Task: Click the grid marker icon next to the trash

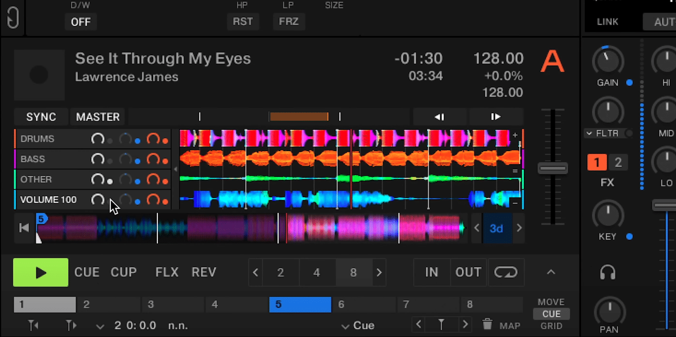Action: pyautogui.click(x=442, y=325)
